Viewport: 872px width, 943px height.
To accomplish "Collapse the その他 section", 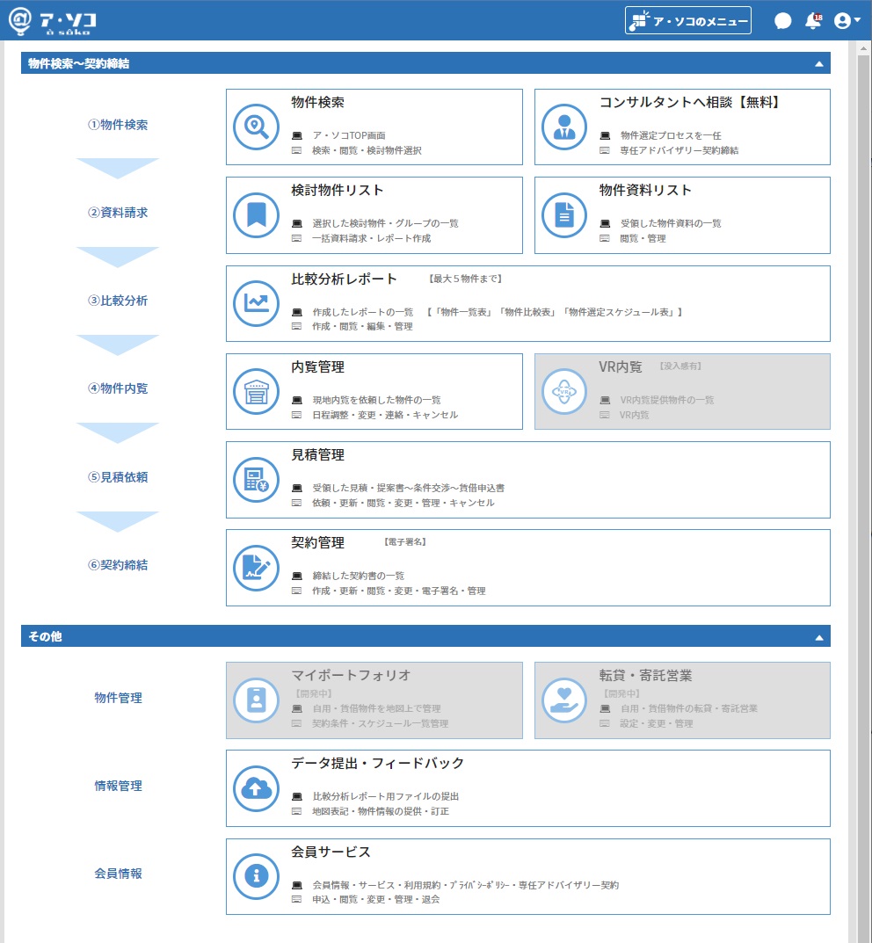I will 819,637.
